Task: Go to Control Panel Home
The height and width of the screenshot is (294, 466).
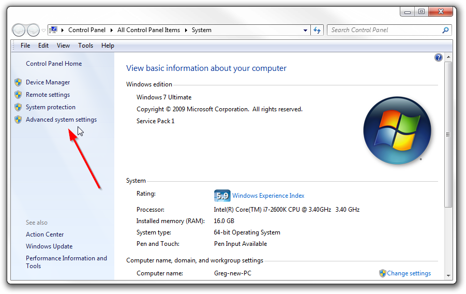Action: [54, 63]
